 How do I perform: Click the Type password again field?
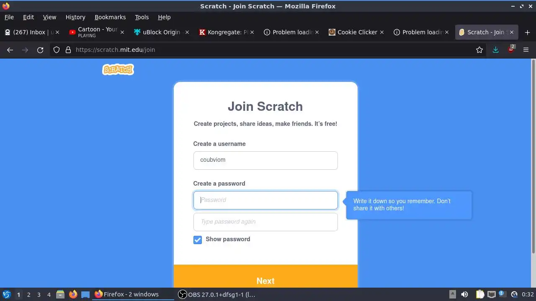click(265, 222)
